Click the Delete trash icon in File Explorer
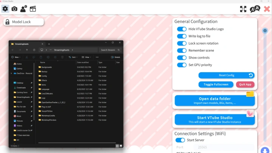The height and width of the screenshot is (153, 272). coord(62,57)
